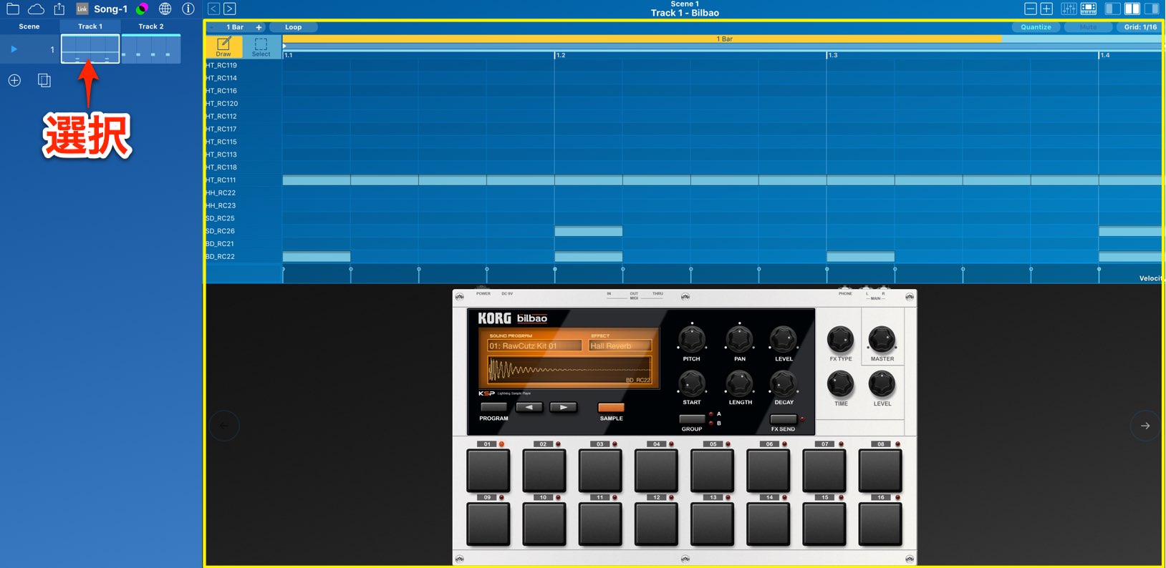Image resolution: width=1166 pixels, height=568 pixels.
Task: Click the next program right-arrow button
Action: click(x=563, y=407)
